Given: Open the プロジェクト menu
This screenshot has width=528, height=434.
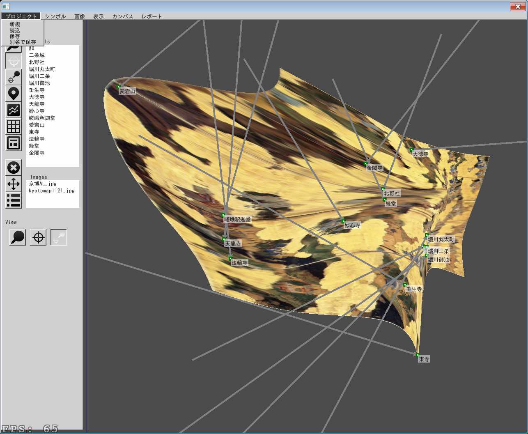Looking at the screenshot, I should [x=21, y=16].
